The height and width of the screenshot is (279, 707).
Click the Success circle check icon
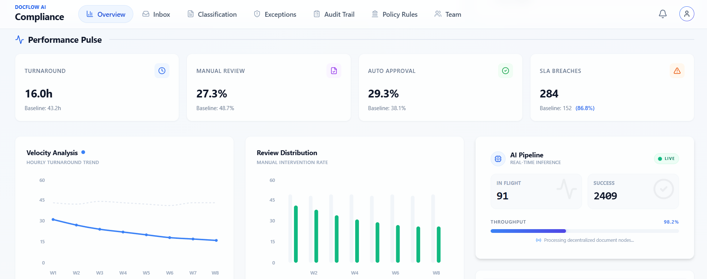click(664, 189)
